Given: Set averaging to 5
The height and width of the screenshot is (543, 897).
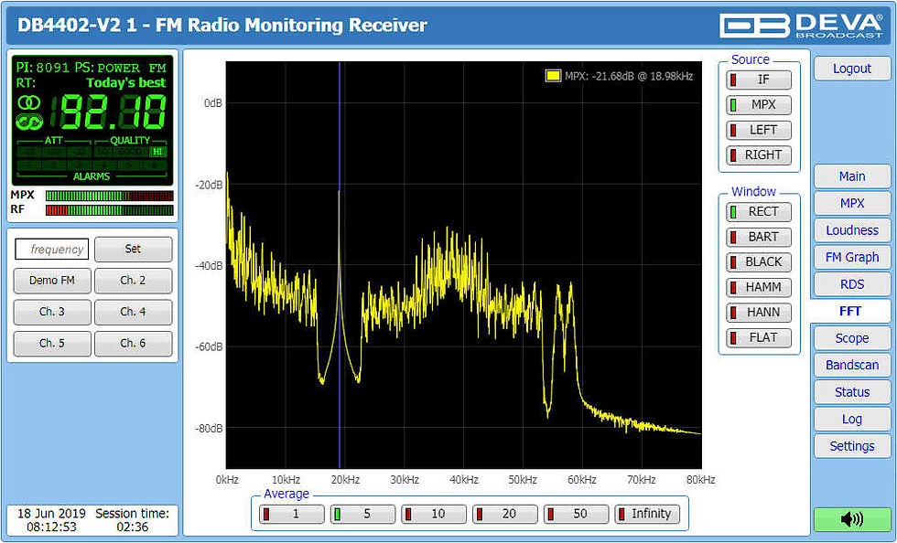Looking at the screenshot, I should click(x=362, y=514).
